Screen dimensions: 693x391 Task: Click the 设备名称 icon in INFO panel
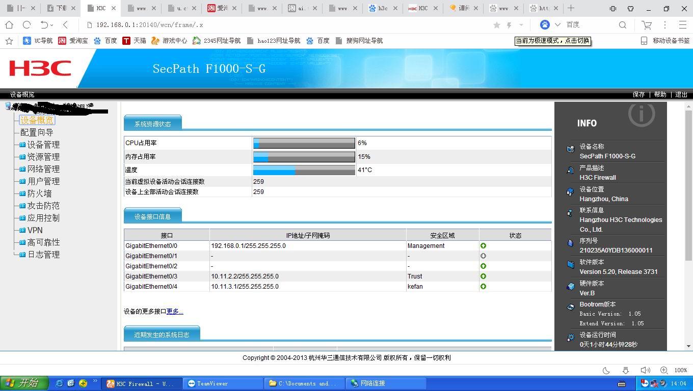point(570,149)
